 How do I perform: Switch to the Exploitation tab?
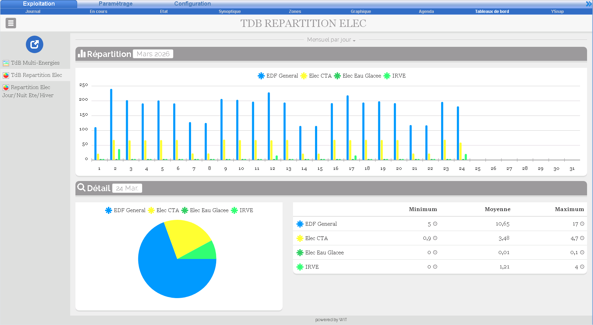coord(39,4)
